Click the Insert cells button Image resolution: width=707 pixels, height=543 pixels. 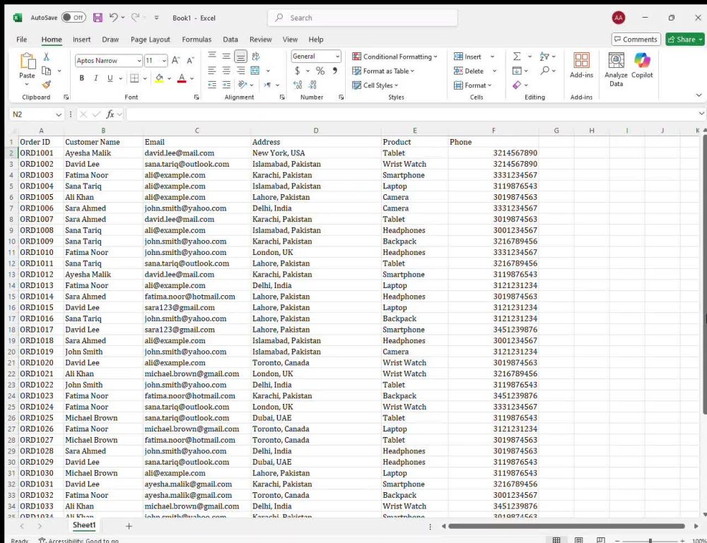(x=468, y=56)
